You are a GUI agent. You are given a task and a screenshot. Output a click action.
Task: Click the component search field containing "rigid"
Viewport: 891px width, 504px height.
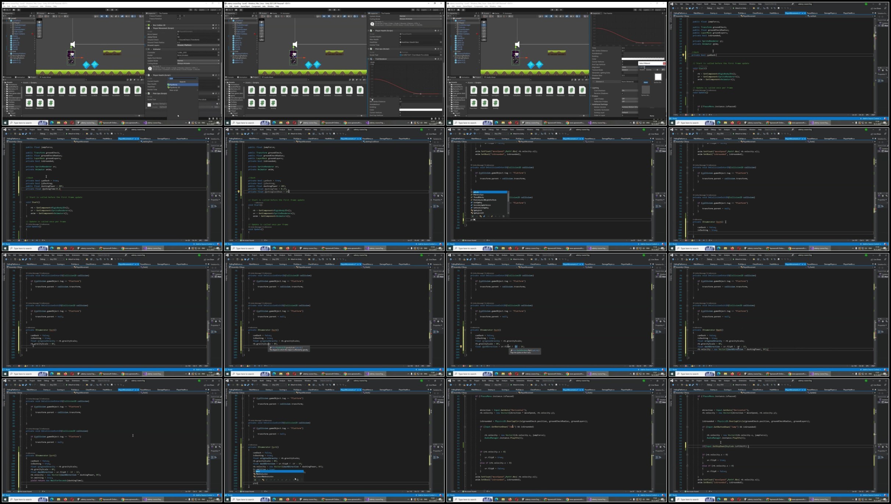tap(183, 79)
